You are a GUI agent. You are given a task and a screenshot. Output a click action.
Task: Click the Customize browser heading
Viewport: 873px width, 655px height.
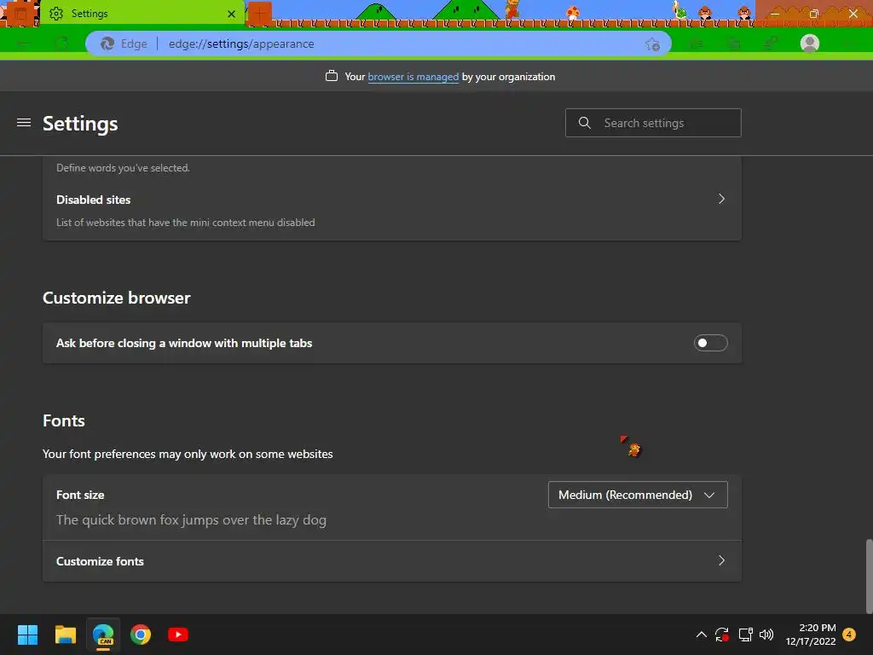tap(116, 298)
